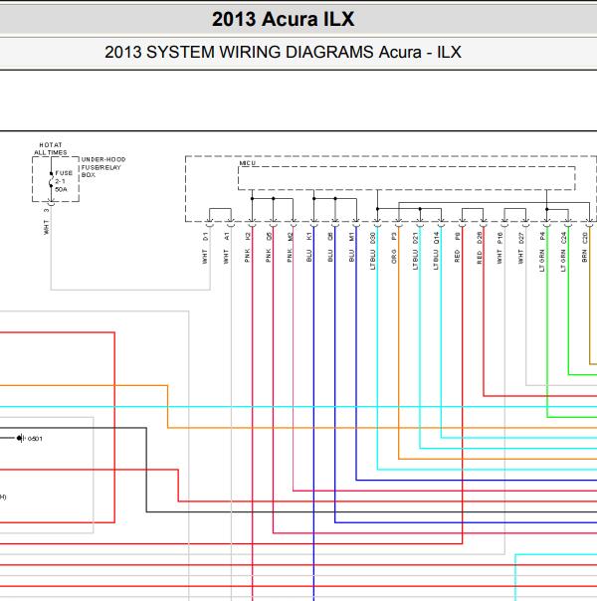597x601 pixels.
Task: Click the 2013 System Wiring Diagrams heading
Action: click(x=283, y=52)
